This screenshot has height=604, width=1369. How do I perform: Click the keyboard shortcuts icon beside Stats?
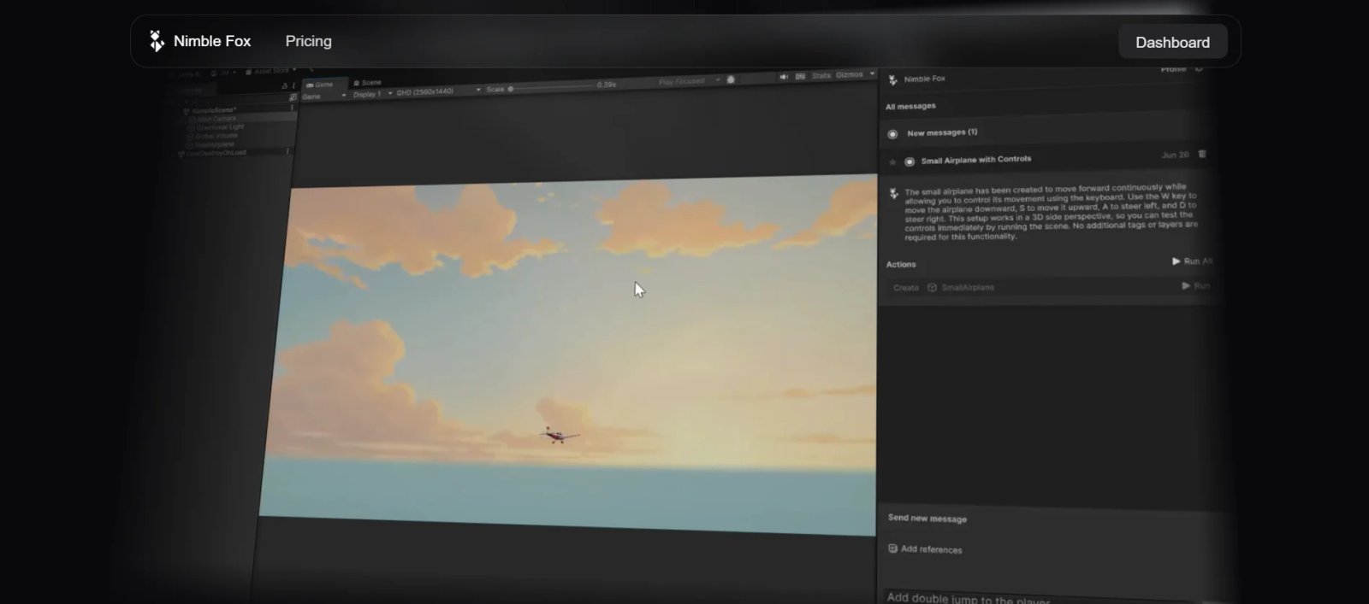[x=800, y=76]
